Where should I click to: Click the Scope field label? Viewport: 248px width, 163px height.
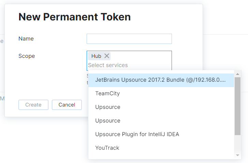[27, 56]
